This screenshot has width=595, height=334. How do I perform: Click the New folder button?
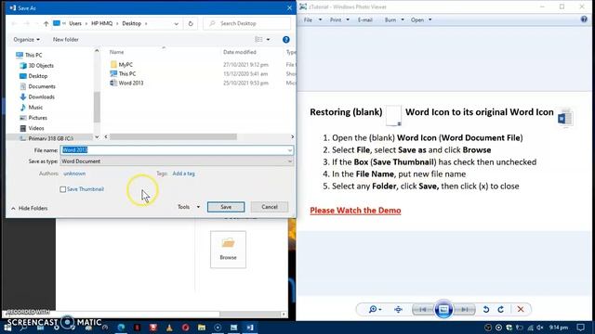tap(66, 39)
